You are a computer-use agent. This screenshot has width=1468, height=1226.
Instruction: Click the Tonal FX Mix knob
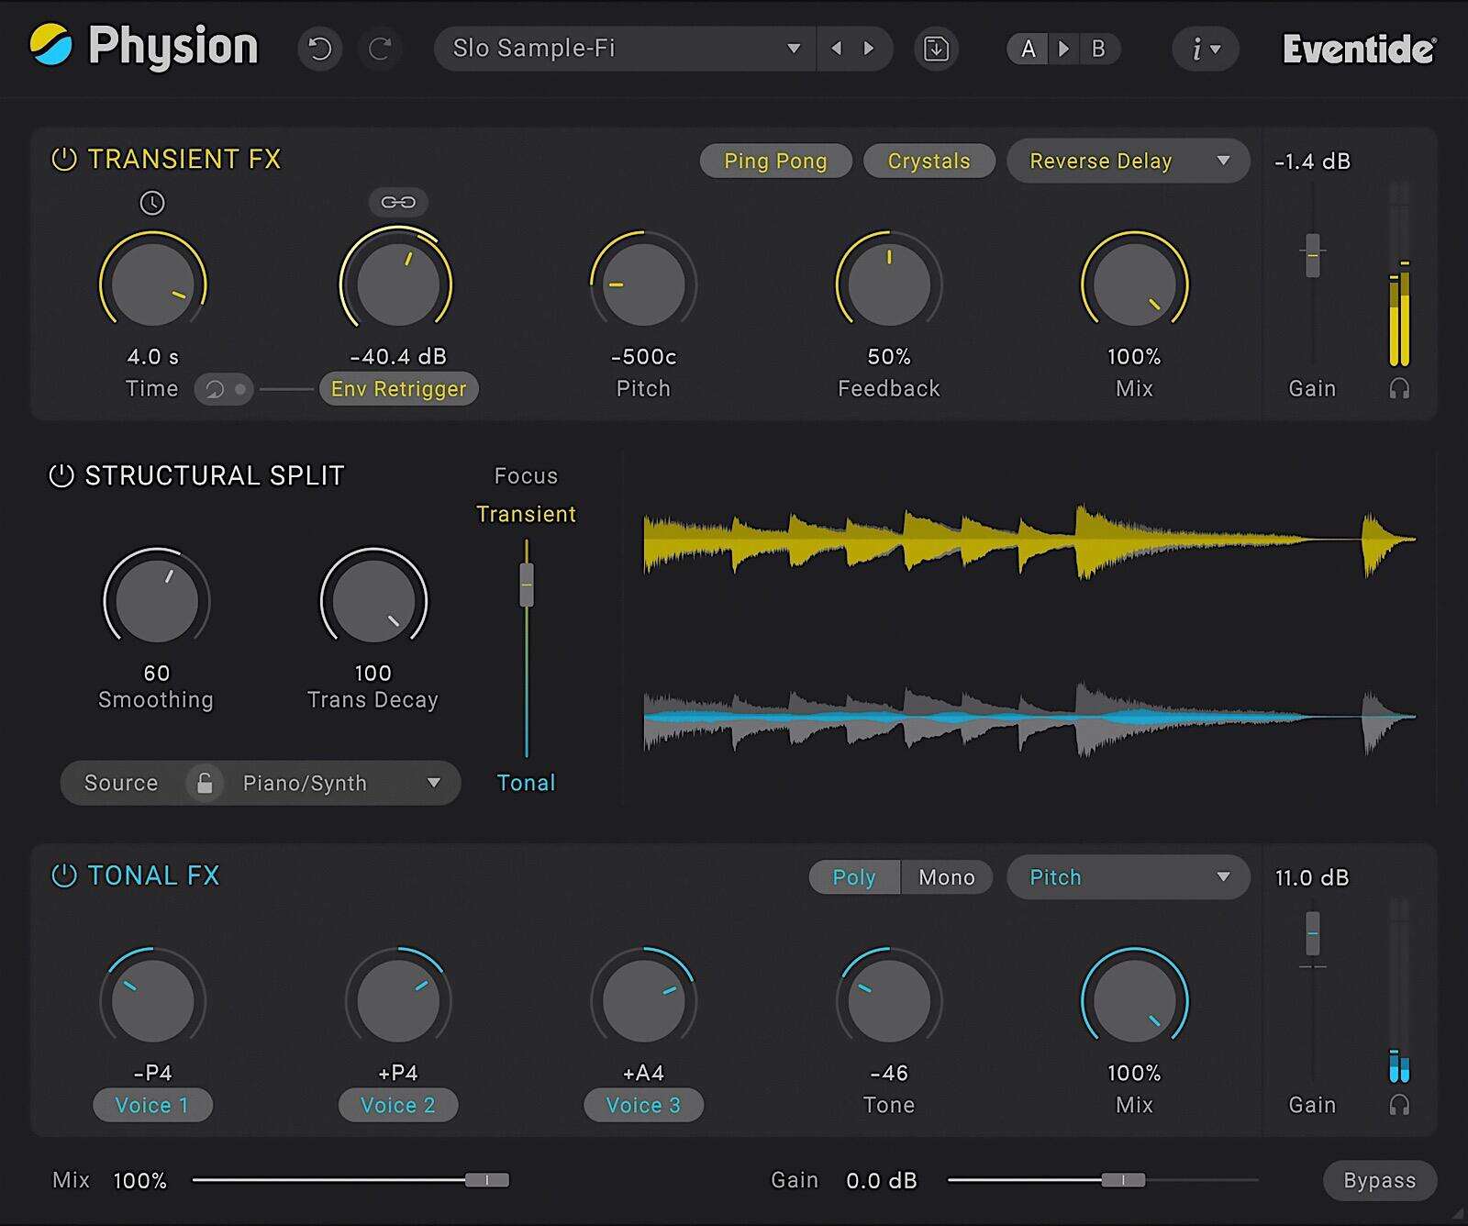click(1135, 1000)
